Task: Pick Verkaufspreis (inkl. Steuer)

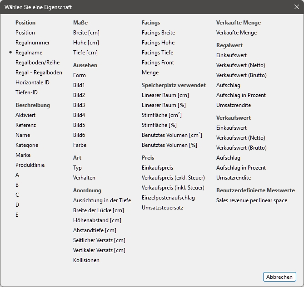Action: point(173,188)
